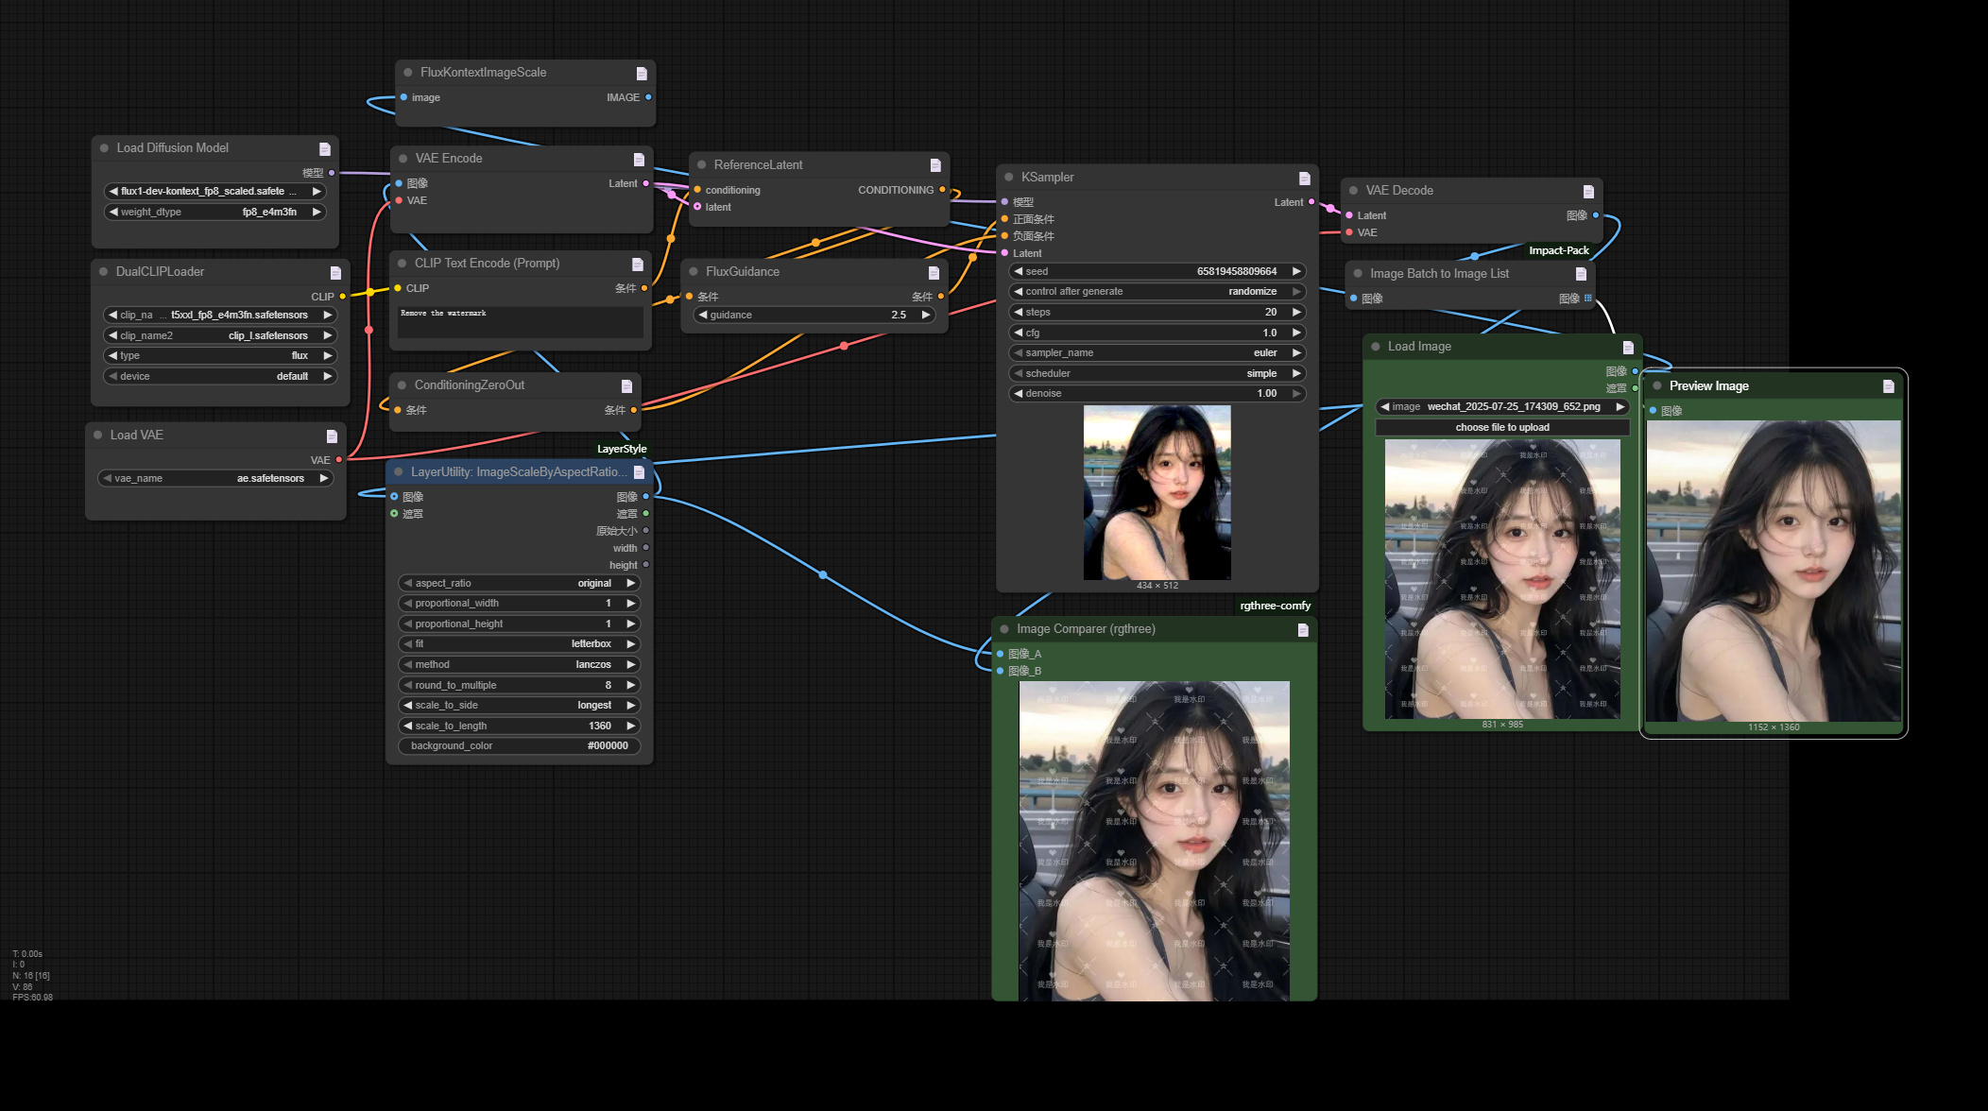
Task: Open the sampler_name selector showing euler
Action: 1157,352
